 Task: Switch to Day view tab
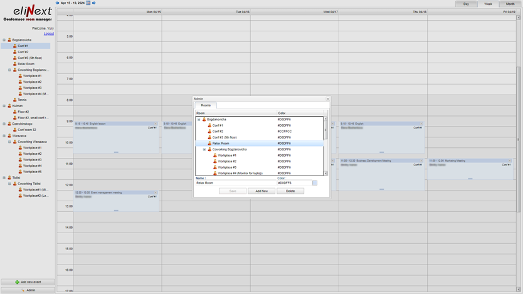pyautogui.click(x=466, y=4)
